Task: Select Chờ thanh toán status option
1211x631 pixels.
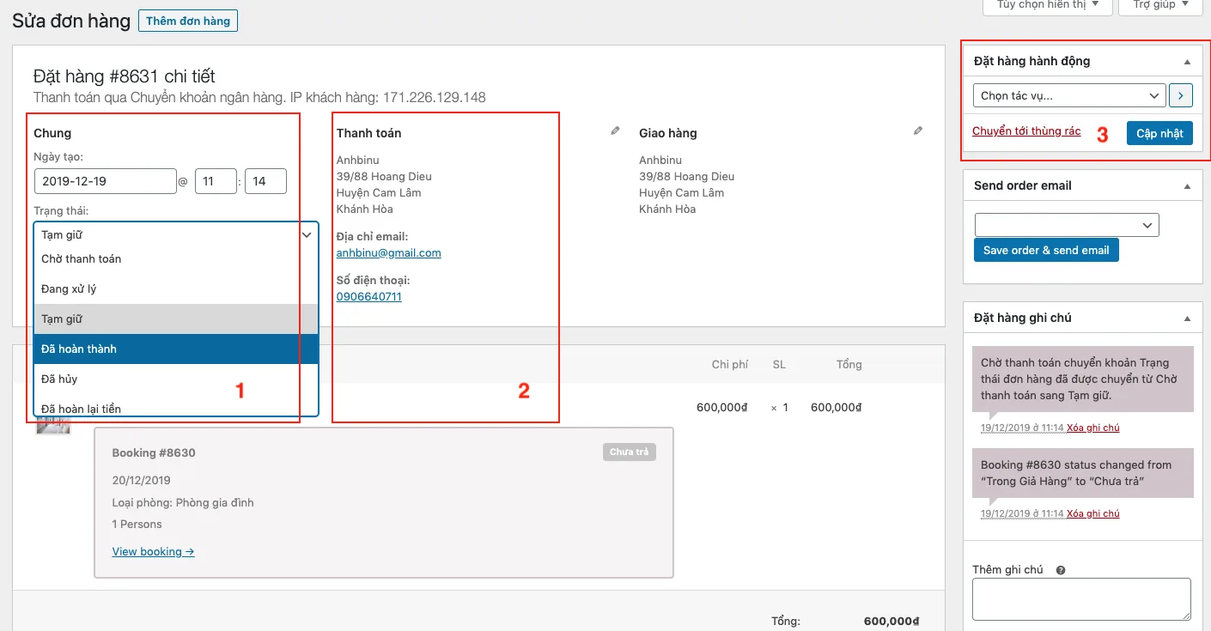Action: coord(176,259)
